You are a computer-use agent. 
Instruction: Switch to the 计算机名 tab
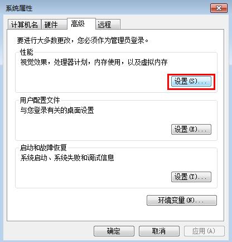(x=25, y=24)
